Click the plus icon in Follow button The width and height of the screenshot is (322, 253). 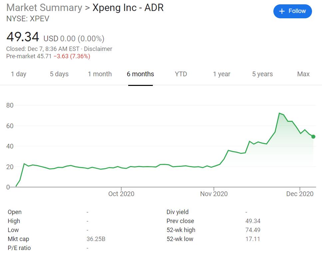[282, 11]
